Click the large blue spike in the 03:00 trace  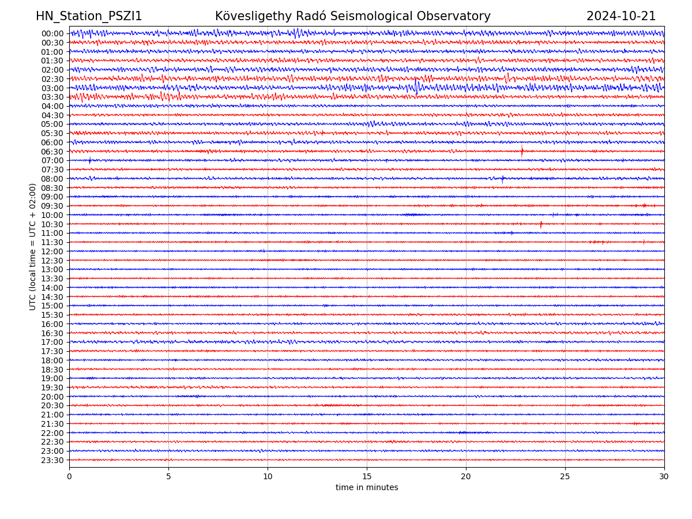point(416,86)
